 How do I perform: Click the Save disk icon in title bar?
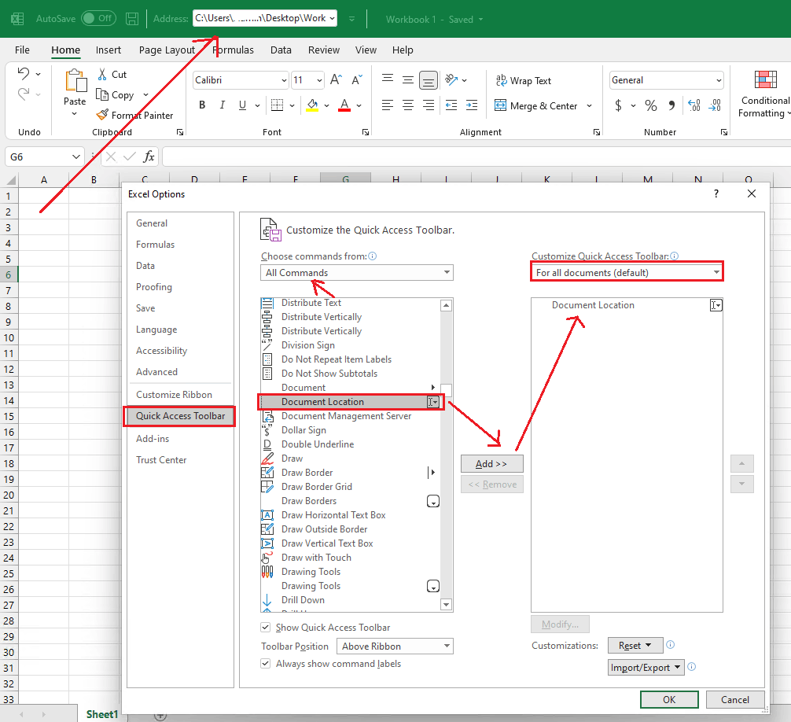coord(132,19)
